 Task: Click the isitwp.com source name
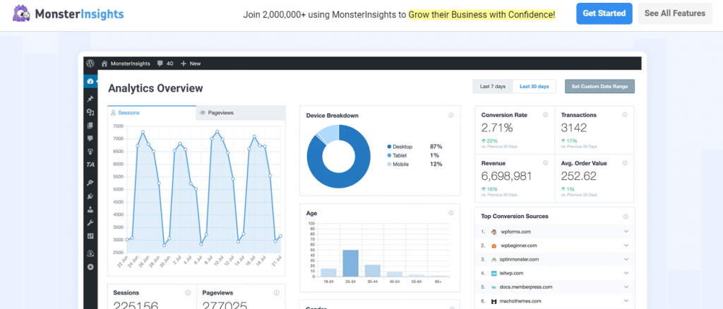pyautogui.click(x=513, y=273)
